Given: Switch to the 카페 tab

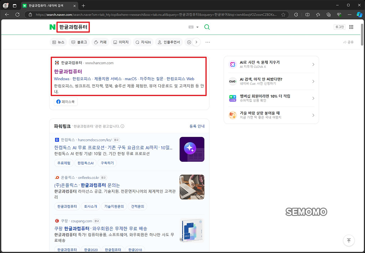Looking at the screenshot, I should coord(100,42).
